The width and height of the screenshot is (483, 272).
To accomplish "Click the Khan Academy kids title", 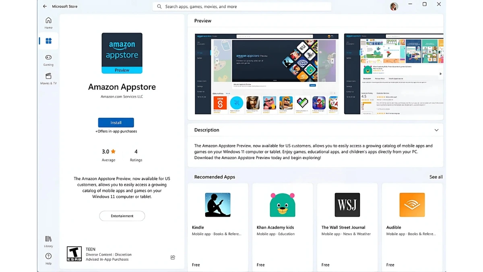I will coord(275,227).
